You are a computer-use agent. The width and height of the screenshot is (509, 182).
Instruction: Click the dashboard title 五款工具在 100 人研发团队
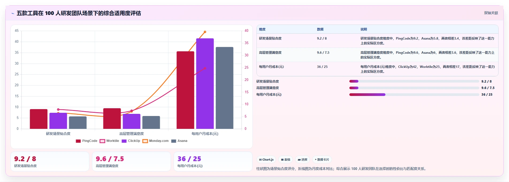[x=79, y=13]
